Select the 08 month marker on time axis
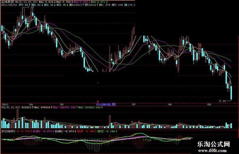 point(170,104)
